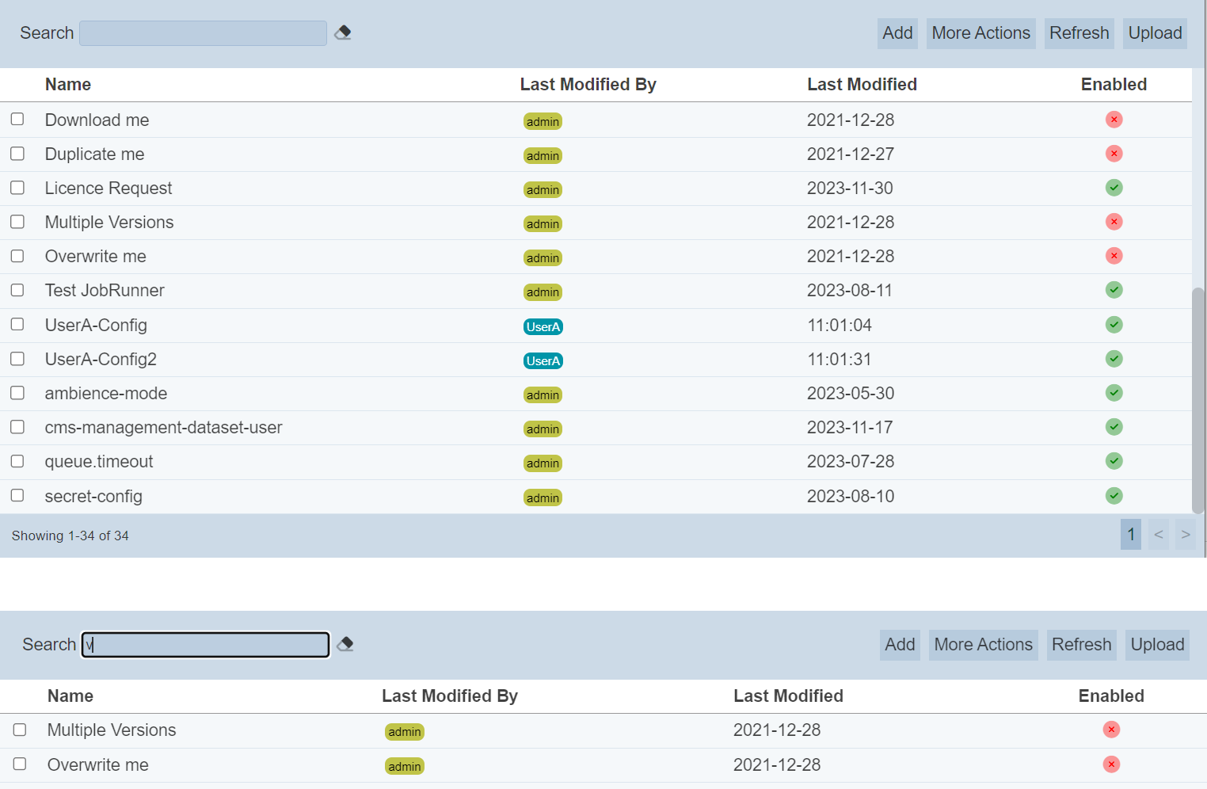Click the UserA badge on UserA-Config row
The width and height of the screenshot is (1207, 789).
click(543, 326)
